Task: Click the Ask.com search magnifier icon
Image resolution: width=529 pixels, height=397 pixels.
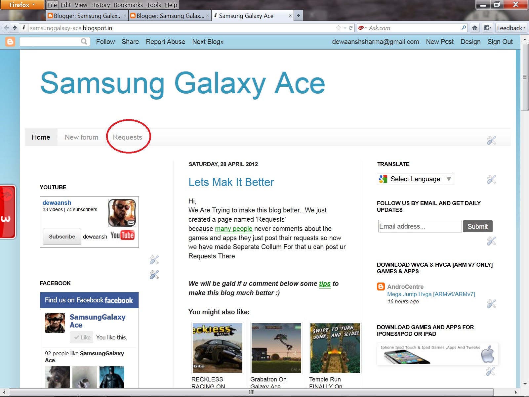Action: click(464, 28)
